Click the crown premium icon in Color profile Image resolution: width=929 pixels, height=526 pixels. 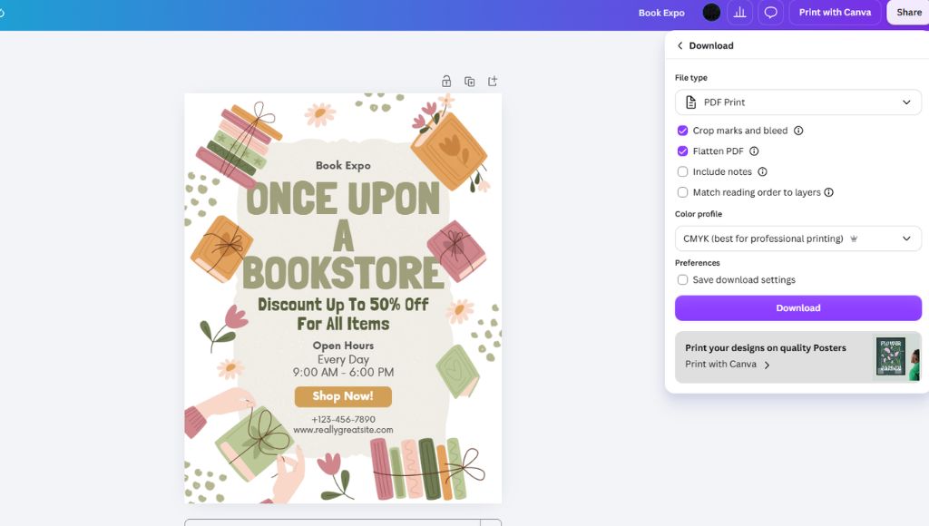click(854, 239)
